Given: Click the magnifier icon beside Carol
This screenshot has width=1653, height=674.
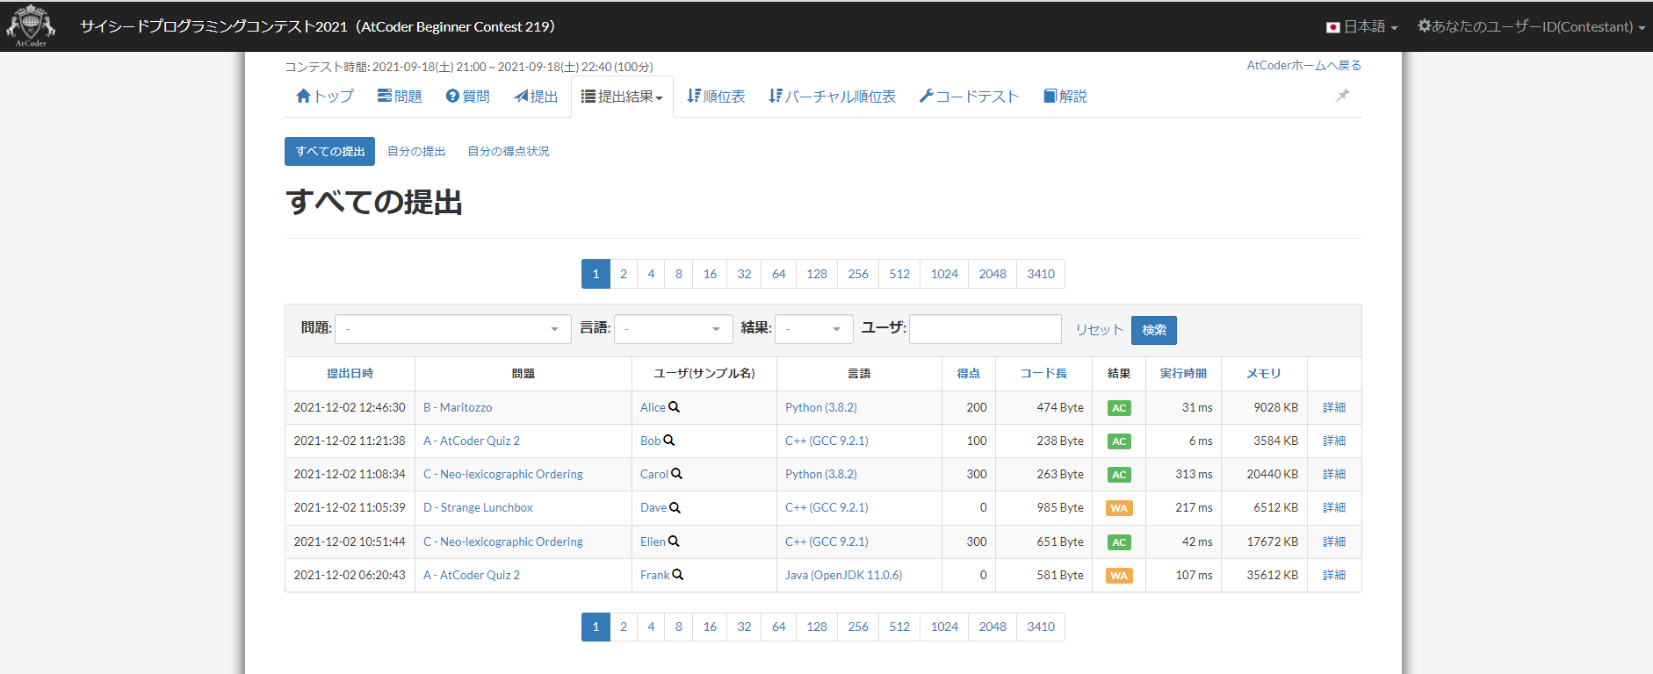Looking at the screenshot, I should (676, 474).
